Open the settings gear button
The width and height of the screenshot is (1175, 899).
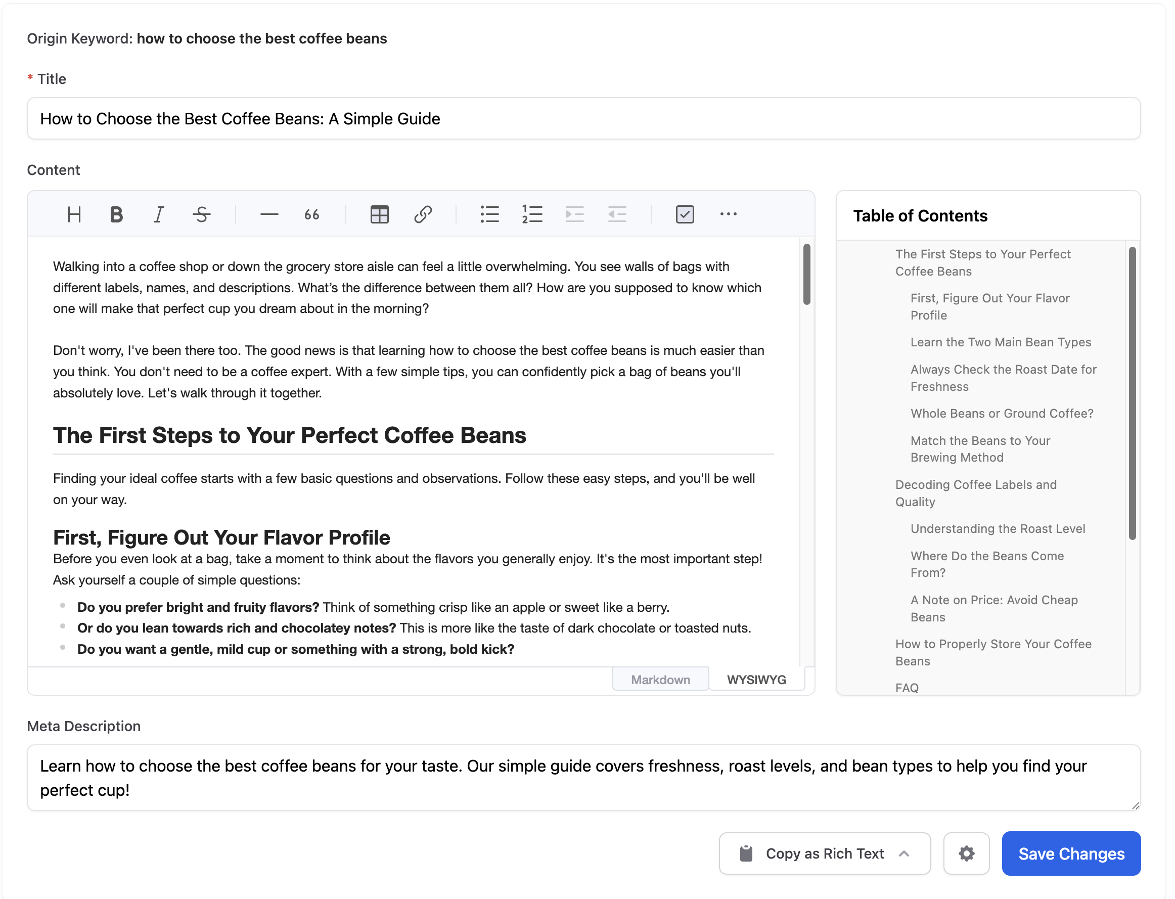[966, 853]
